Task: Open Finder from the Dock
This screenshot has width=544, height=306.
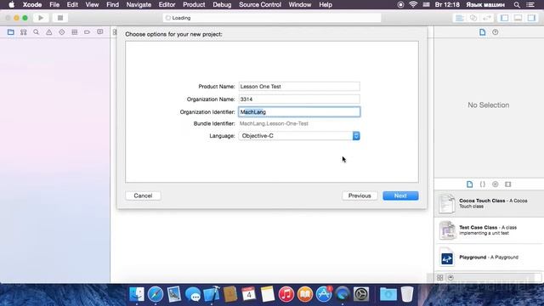Action: coord(137,294)
